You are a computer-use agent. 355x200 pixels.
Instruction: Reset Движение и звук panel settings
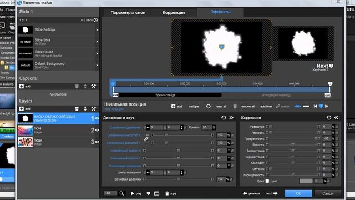tap(224, 117)
